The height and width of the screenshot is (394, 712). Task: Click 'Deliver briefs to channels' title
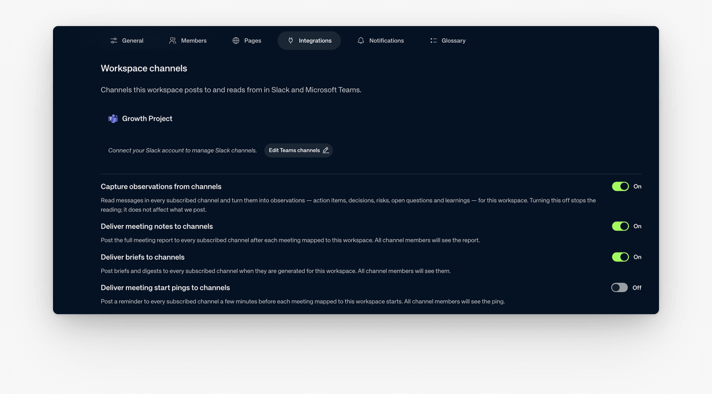point(142,257)
